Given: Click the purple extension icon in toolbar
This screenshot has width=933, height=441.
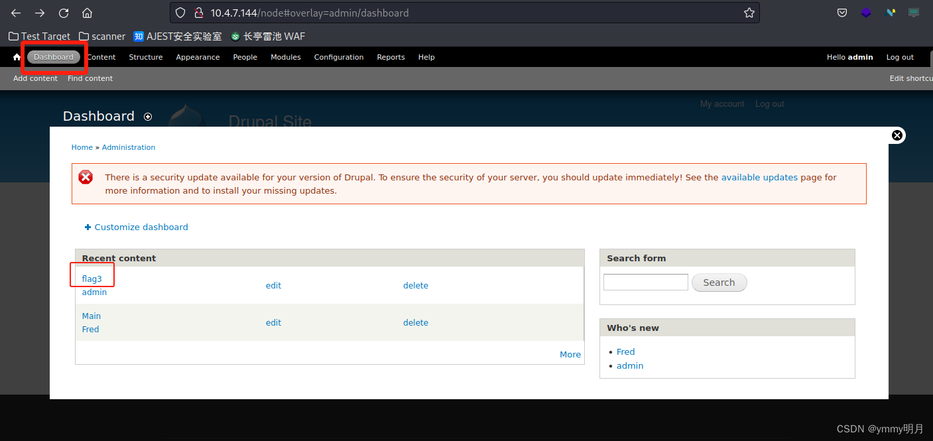Looking at the screenshot, I should point(866,13).
